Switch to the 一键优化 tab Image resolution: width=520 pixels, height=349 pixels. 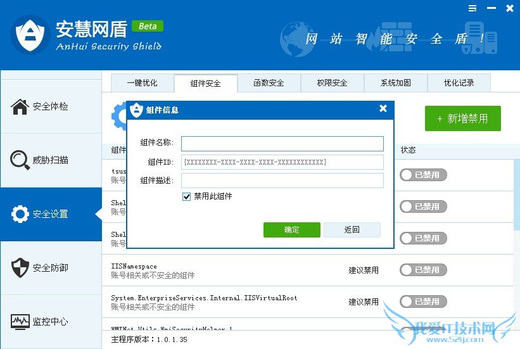142,83
